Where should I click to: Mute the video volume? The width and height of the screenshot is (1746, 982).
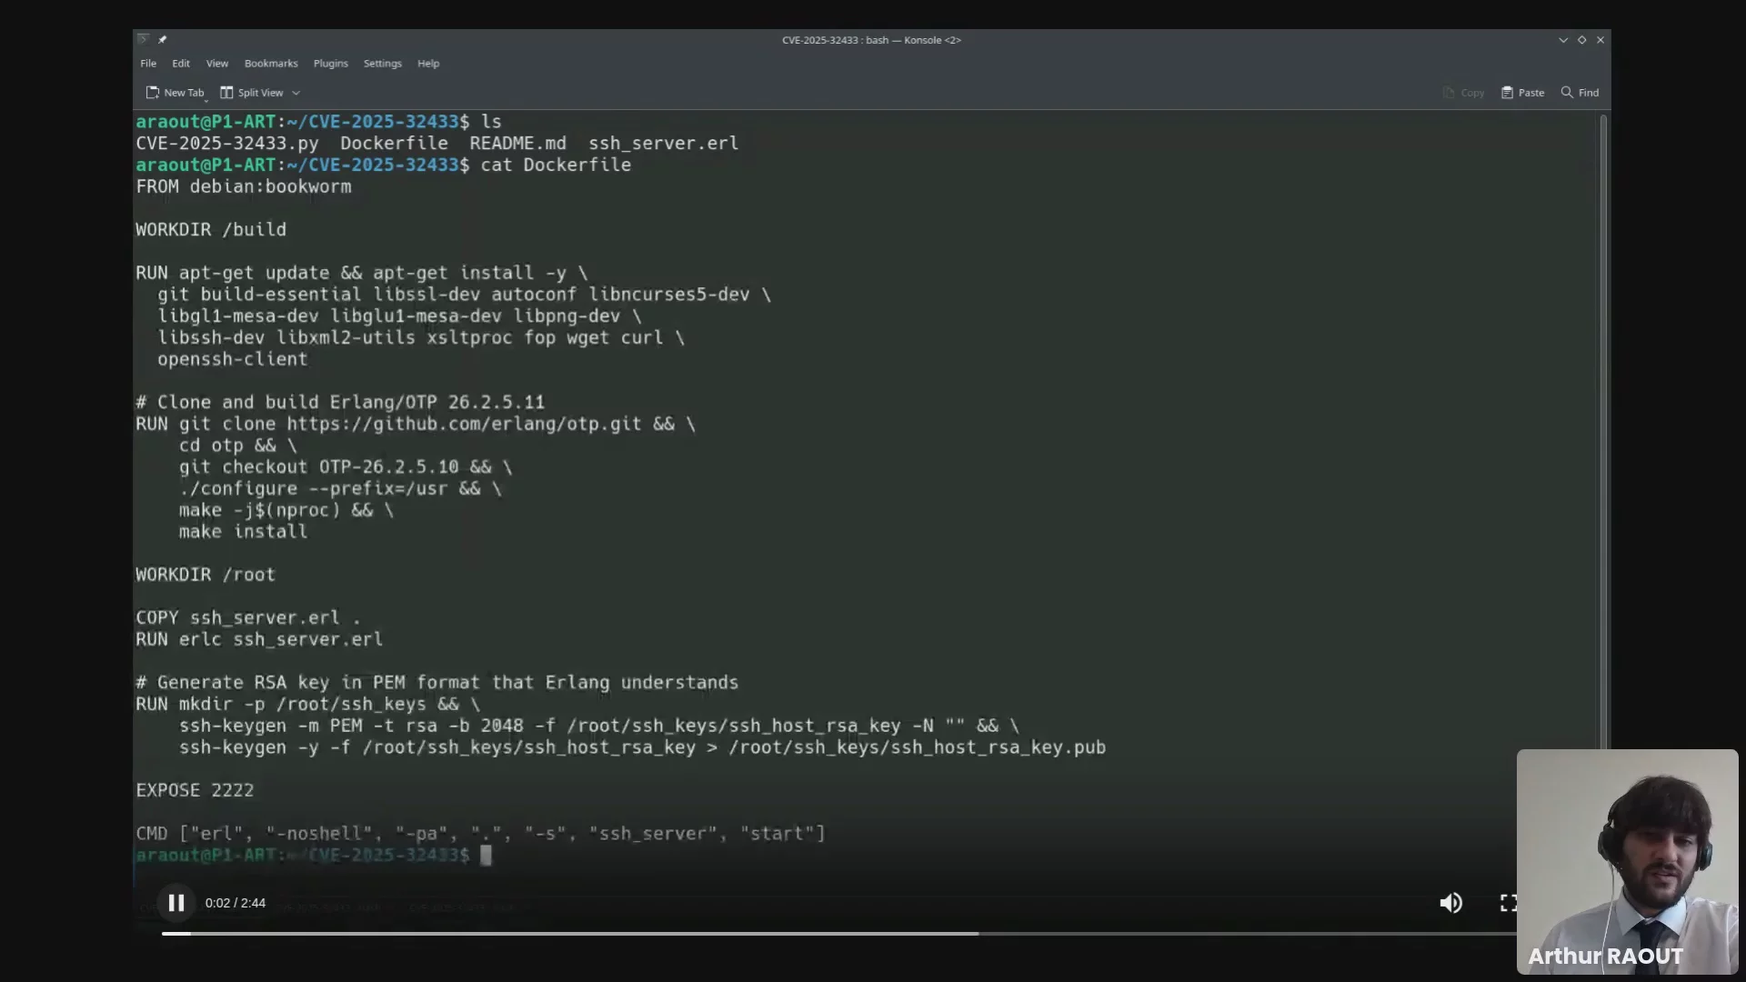[1451, 903]
